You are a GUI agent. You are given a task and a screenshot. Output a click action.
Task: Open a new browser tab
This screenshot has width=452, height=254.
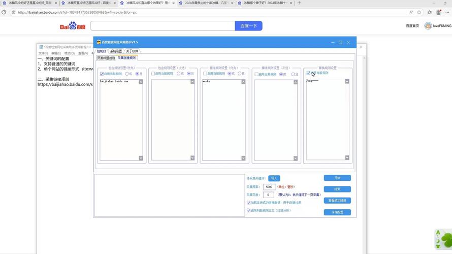click(x=299, y=3)
